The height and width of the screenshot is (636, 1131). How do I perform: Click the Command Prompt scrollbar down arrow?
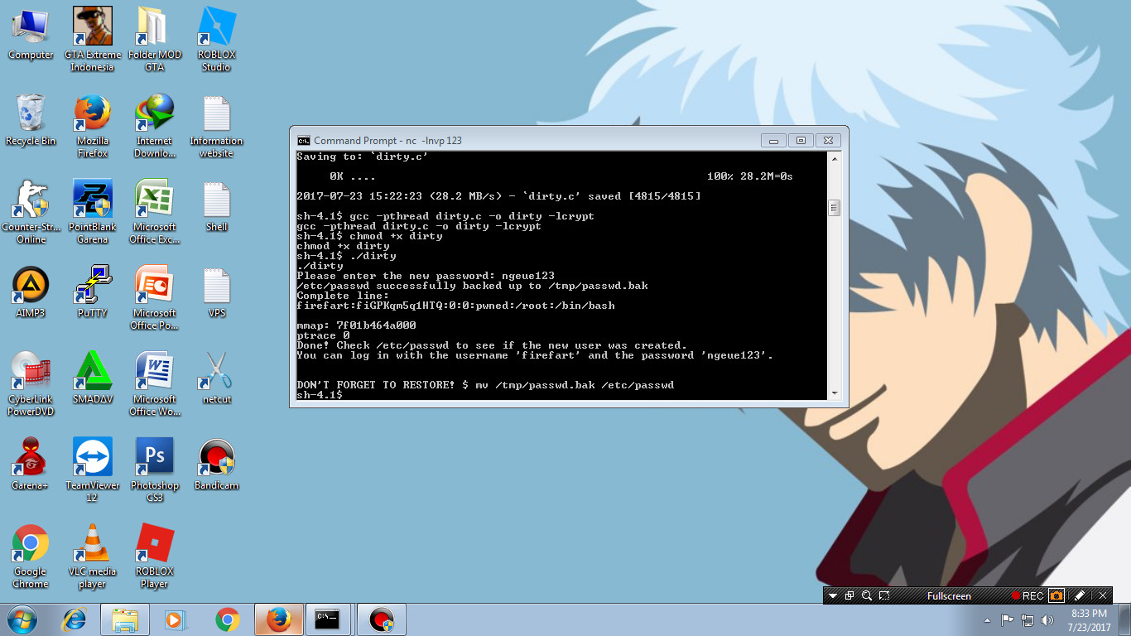coord(835,394)
